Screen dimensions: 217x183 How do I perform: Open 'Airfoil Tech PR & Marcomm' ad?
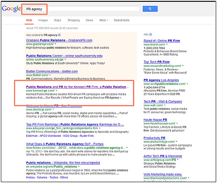[163, 156]
